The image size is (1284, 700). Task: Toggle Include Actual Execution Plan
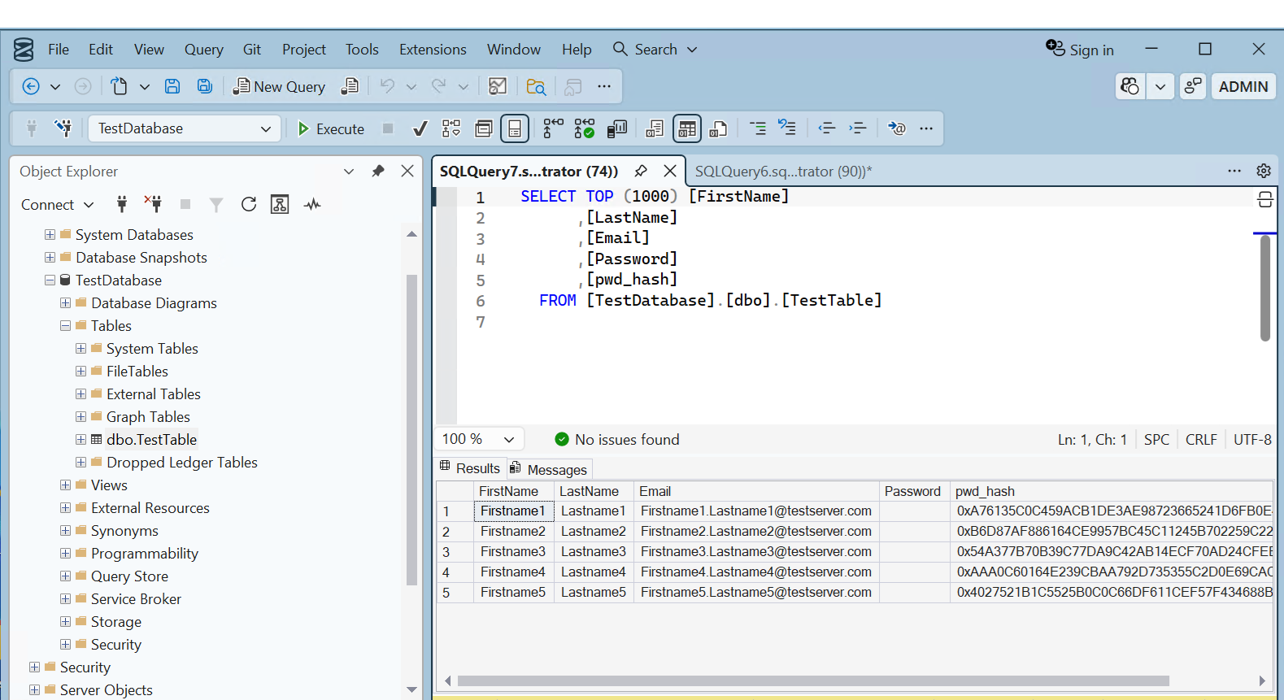pos(553,128)
